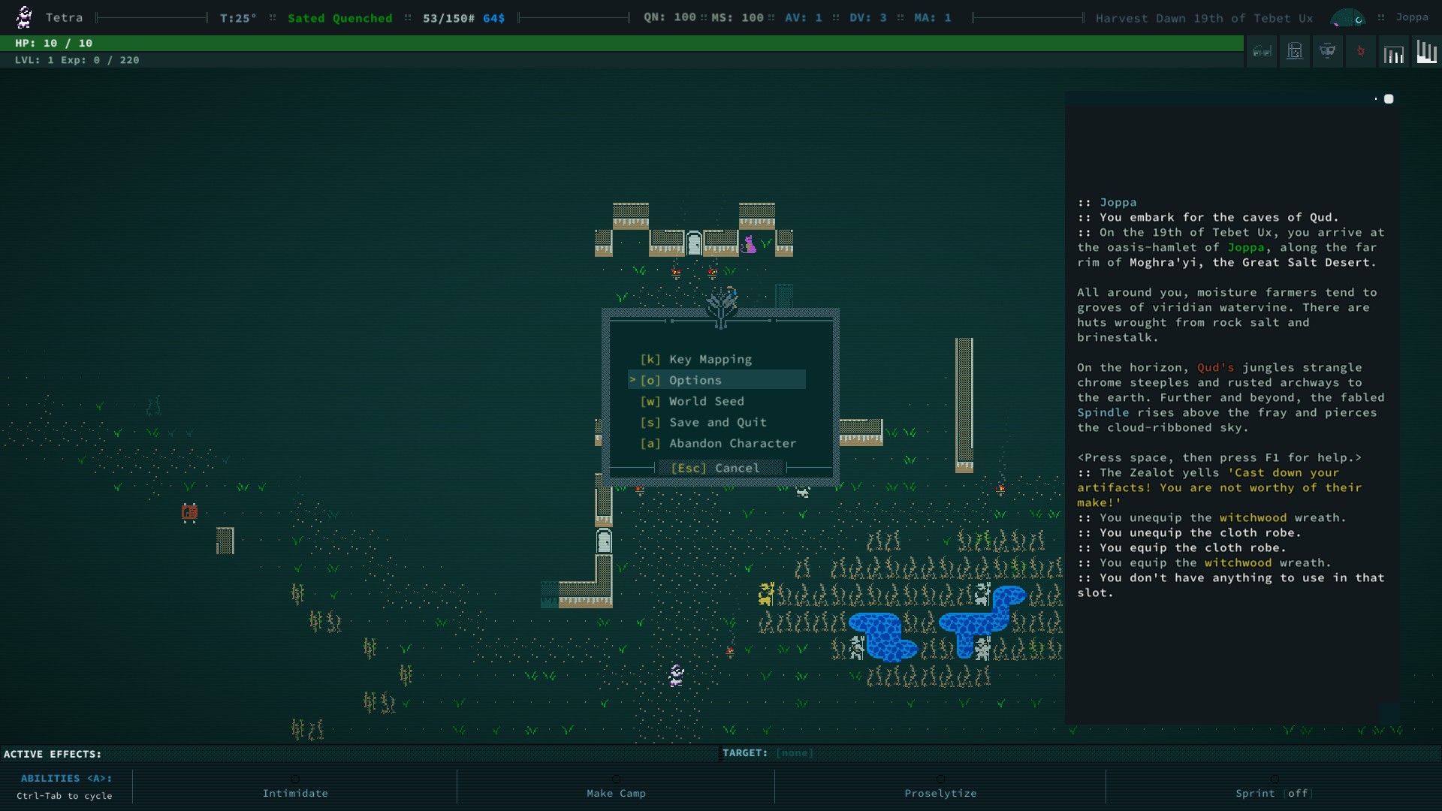Click the jar-shaped icon in top toolbar
The image size is (1442, 811).
pyautogui.click(x=1295, y=52)
